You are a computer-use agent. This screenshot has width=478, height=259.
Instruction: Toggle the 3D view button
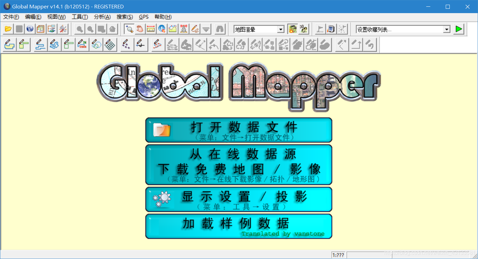(x=304, y=29)
